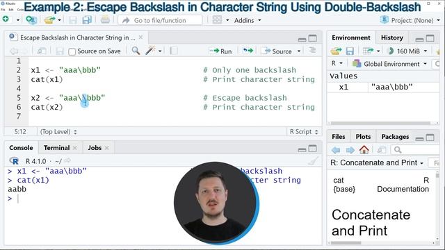Click the Run button
445x250 pixels.
(x=220, y=51)
